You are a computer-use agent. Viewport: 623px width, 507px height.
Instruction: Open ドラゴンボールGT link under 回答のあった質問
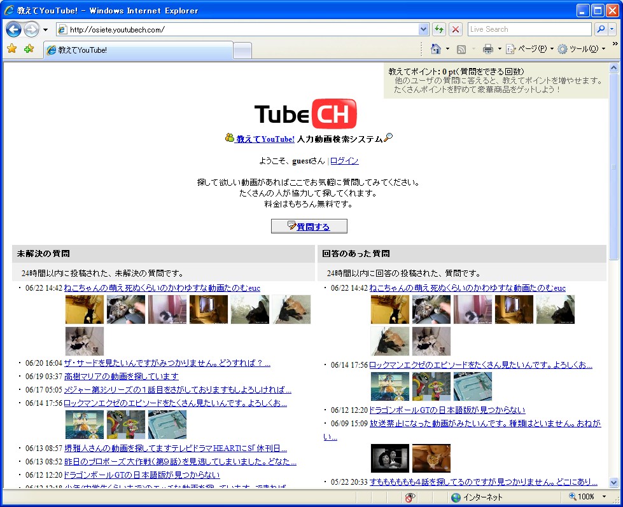tap(447, 410)
